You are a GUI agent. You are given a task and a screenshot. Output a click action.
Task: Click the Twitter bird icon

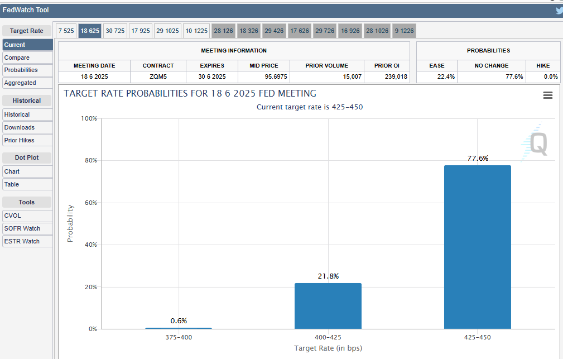click(559, 10)
